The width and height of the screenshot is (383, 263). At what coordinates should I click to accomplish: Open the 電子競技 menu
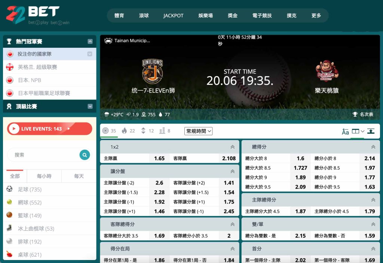262,16
